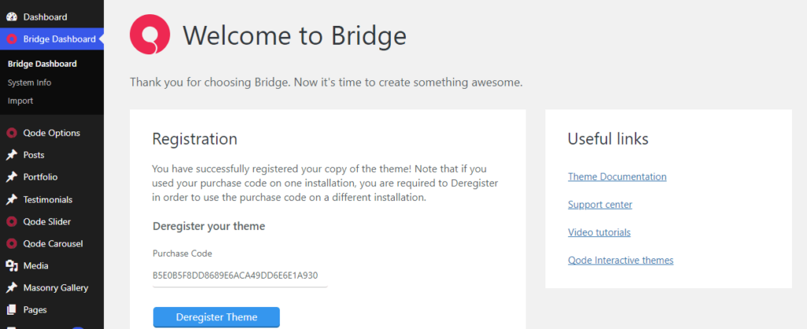This screenshot has width=807, height=329.
Task: Click the Bridge Dashboard circular logo icon
Action: (x=11, y=39)
